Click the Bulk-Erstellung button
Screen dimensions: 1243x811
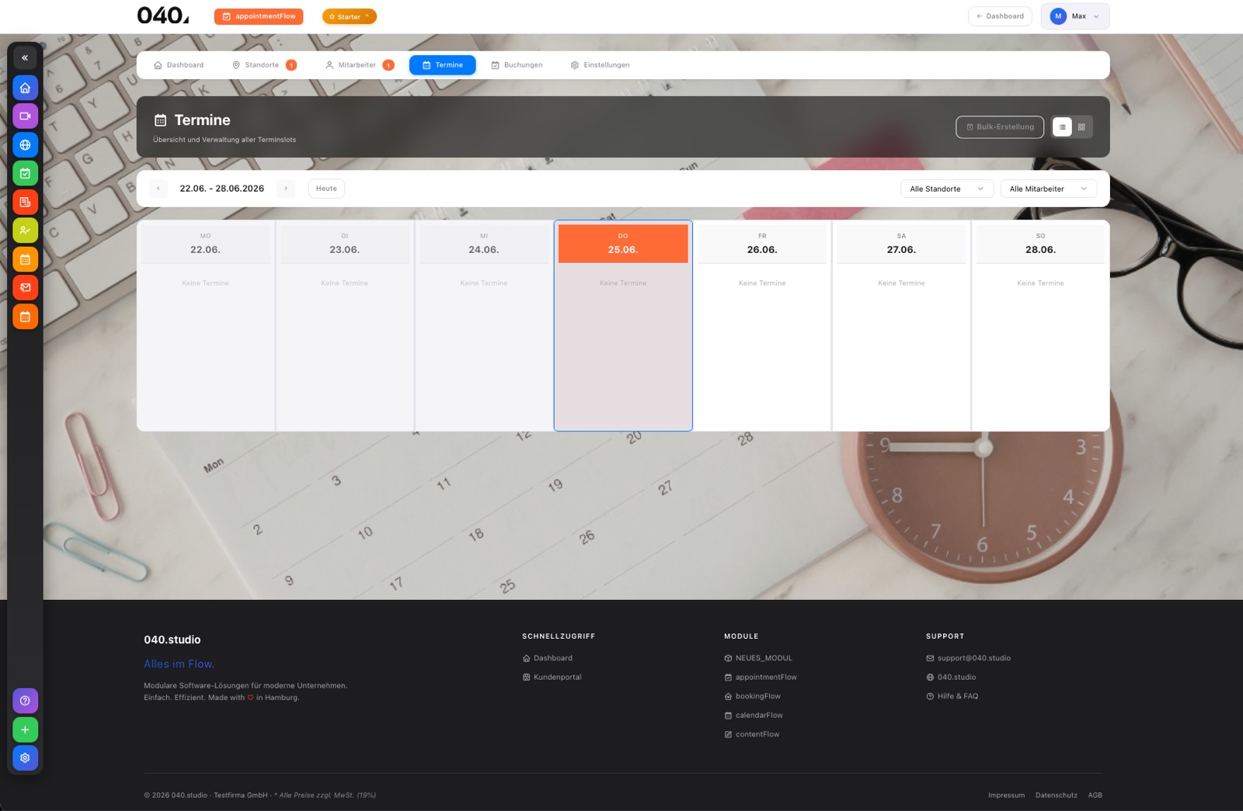[x=1000, y=127]
